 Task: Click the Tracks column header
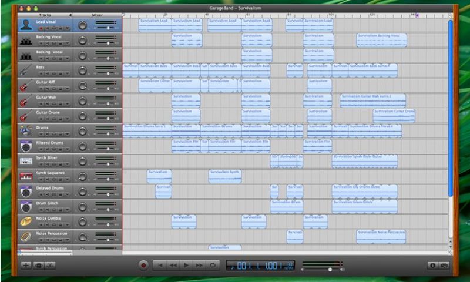click(45, 15)
